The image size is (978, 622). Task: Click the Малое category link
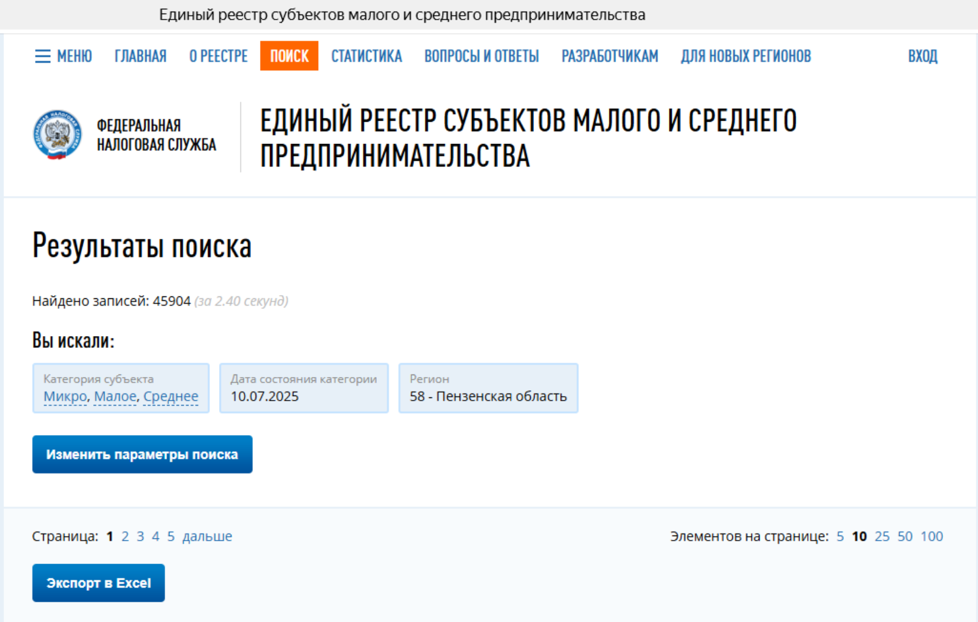pos(115,397)
